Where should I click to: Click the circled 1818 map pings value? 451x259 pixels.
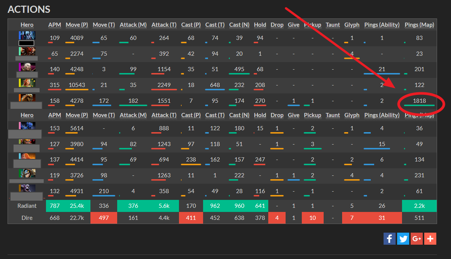pos(419,101)
